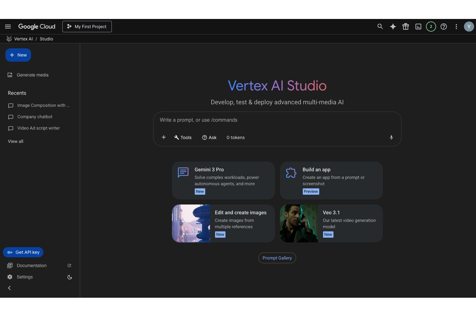Open the Y account avatar
Viewport: 476px width, 317px height.
point(469,27)
